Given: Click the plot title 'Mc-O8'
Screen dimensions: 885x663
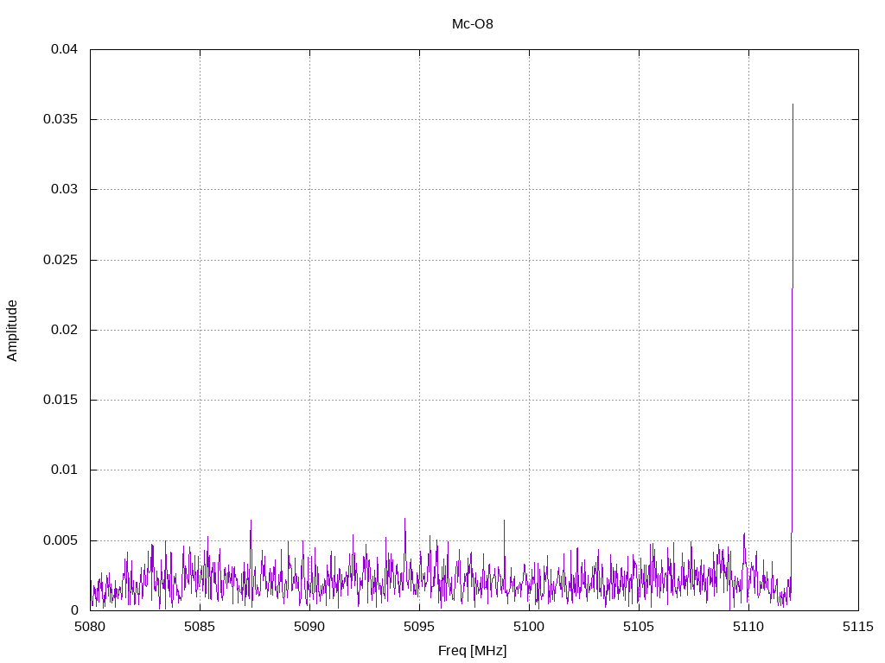Looking at the screenshot, I should click(x=473, y=24).
